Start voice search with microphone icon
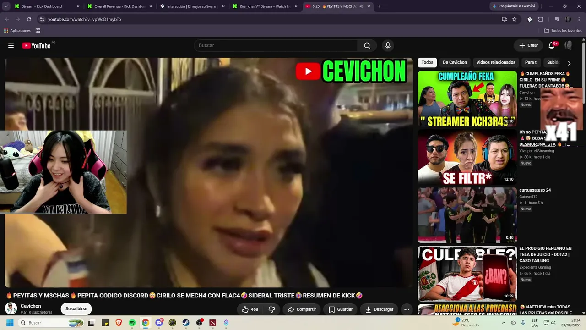The image size is (586, 330). [x=388, y=45]
